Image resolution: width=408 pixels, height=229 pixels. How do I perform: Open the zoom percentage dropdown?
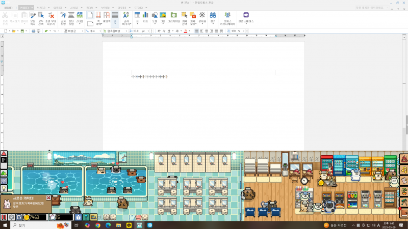coord(244,31)
